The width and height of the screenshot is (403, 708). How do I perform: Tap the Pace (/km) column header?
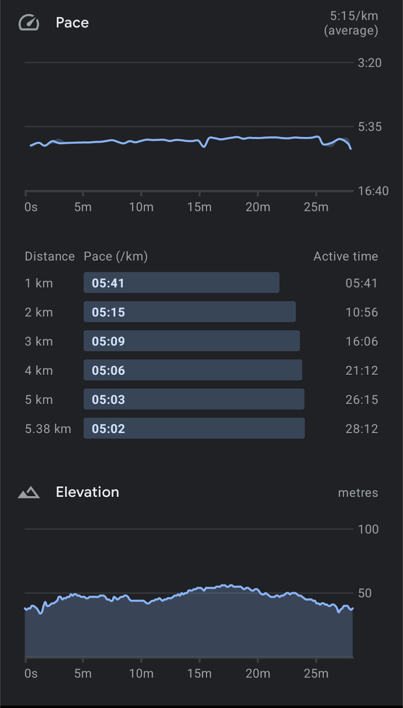[116, 256]
